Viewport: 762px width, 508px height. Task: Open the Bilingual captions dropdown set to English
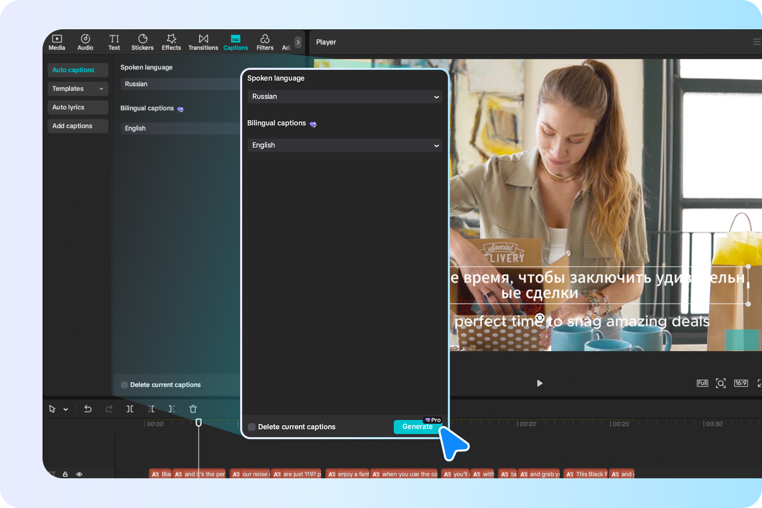pyautogui.click(x=345, y=145)
